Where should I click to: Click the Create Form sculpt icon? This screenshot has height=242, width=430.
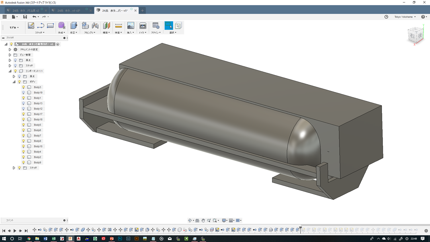tap(61, 26)
